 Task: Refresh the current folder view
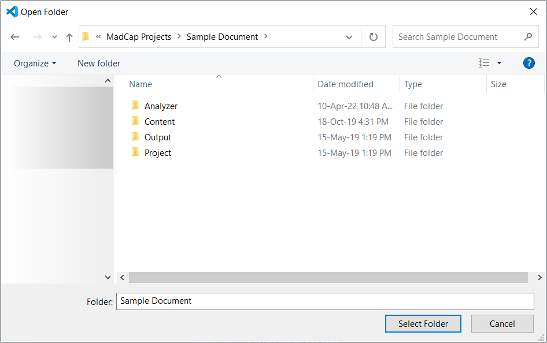coord(373,36)
